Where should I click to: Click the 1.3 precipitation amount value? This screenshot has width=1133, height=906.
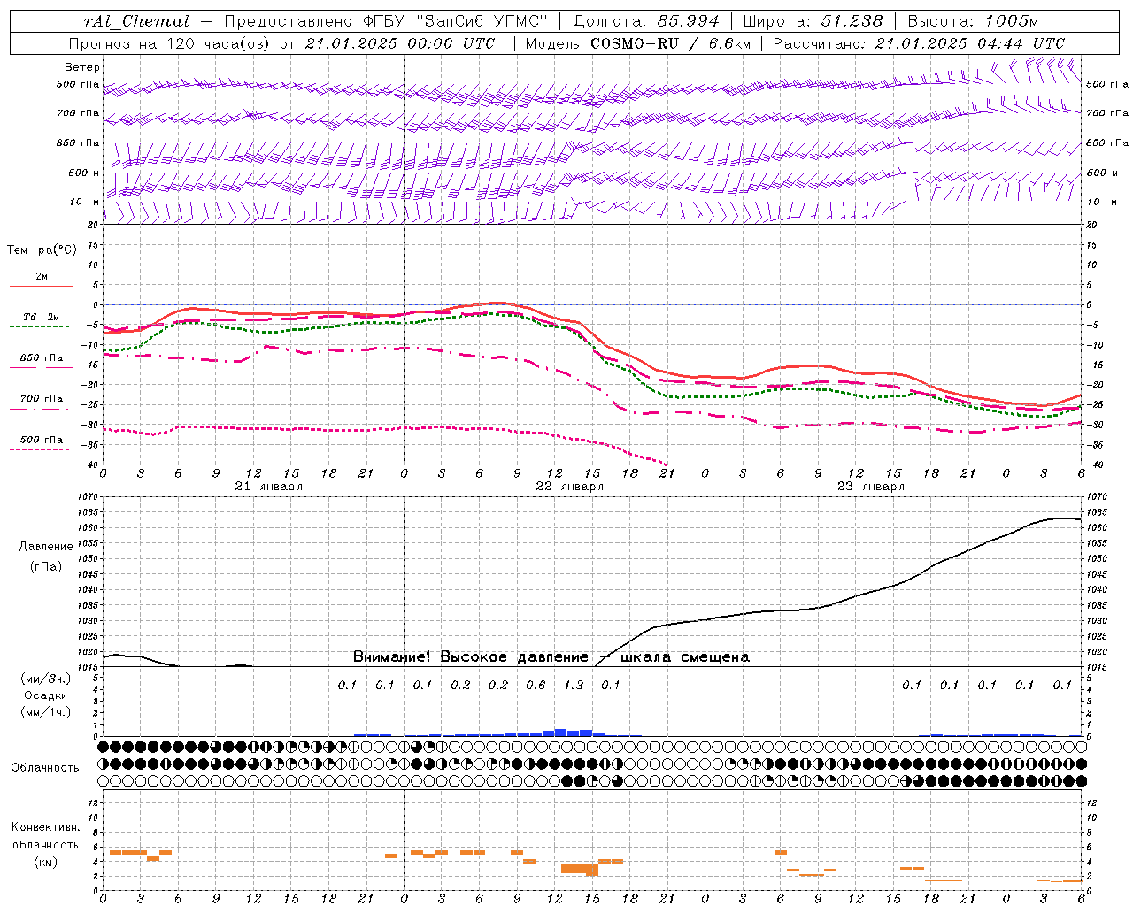click(574, 686)
